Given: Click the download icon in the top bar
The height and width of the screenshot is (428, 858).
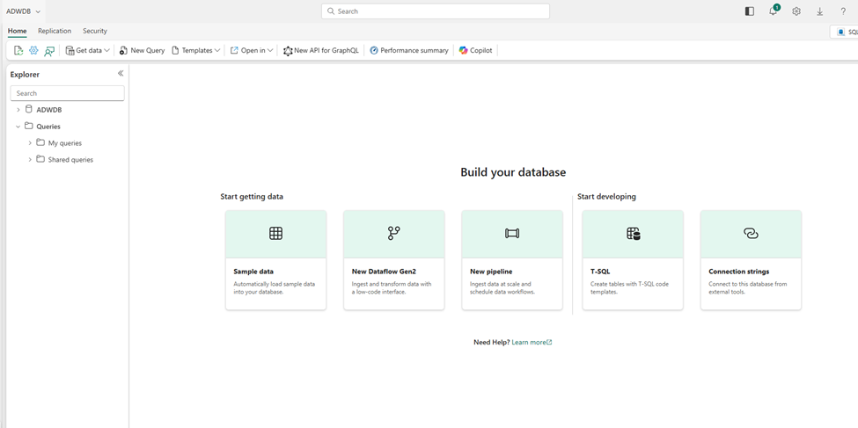Looking at the screenshot, I should 819,11.
